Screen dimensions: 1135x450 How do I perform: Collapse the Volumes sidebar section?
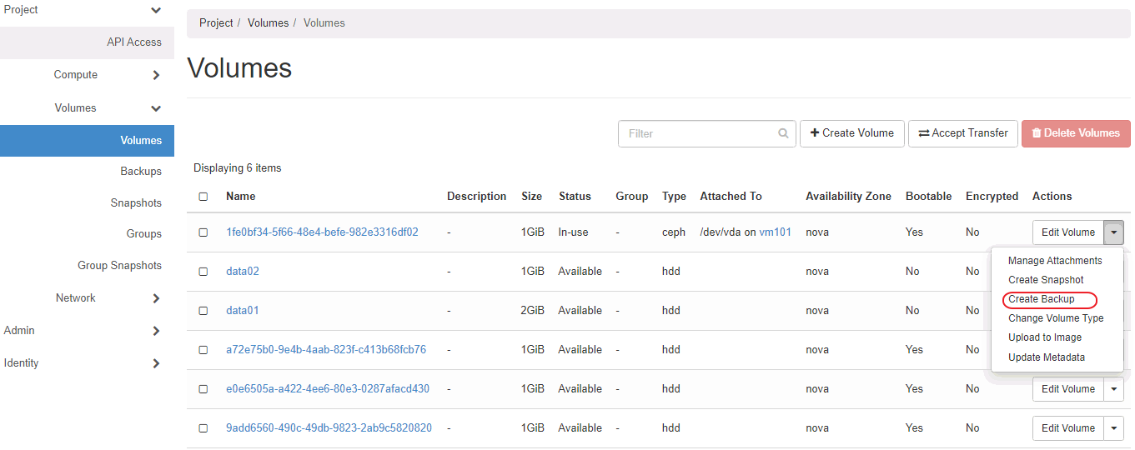[x=156, y=108]
